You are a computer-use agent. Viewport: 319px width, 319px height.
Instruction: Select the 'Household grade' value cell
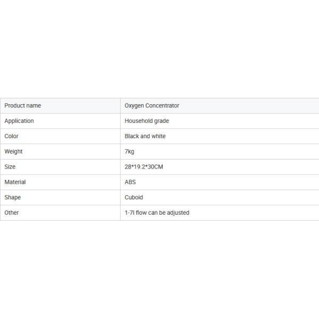point(147,121)
